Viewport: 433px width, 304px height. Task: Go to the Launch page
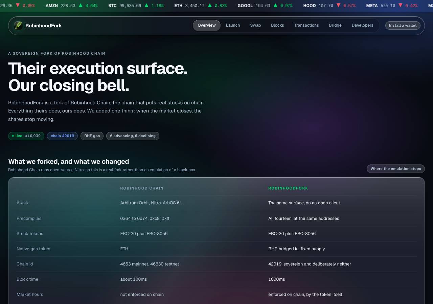point(233,25)
